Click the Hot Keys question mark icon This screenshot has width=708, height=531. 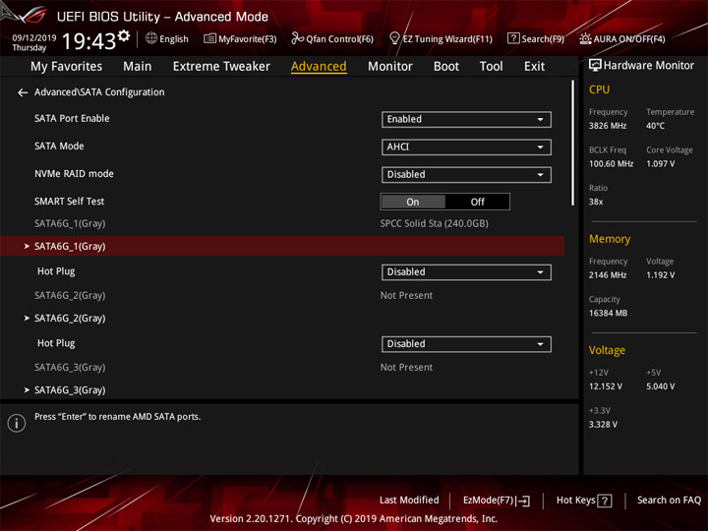click(x=604, y=501)
